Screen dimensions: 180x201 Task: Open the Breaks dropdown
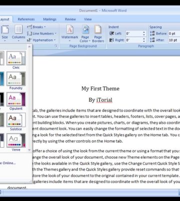click(36, 27)
